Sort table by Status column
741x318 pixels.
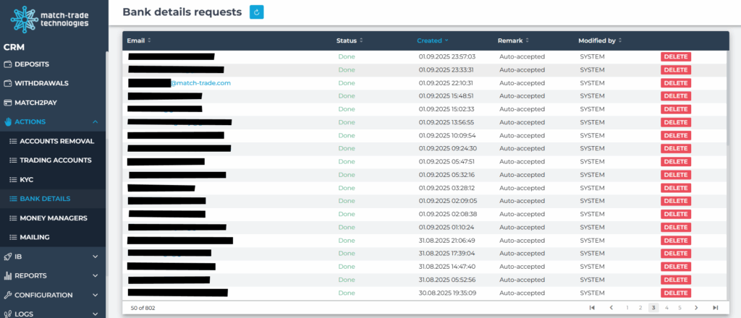coord(350,40)
